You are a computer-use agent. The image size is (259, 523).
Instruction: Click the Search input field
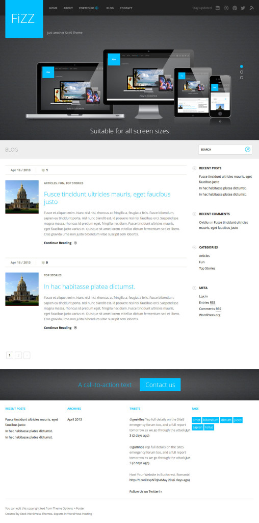click(x=222, y=150)
